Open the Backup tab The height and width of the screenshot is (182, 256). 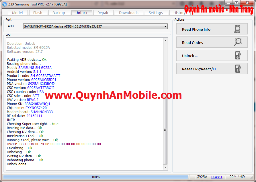(x=59, y=13)
